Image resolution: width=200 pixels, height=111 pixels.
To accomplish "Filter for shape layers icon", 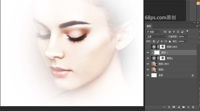I will [x=178, y=32].
